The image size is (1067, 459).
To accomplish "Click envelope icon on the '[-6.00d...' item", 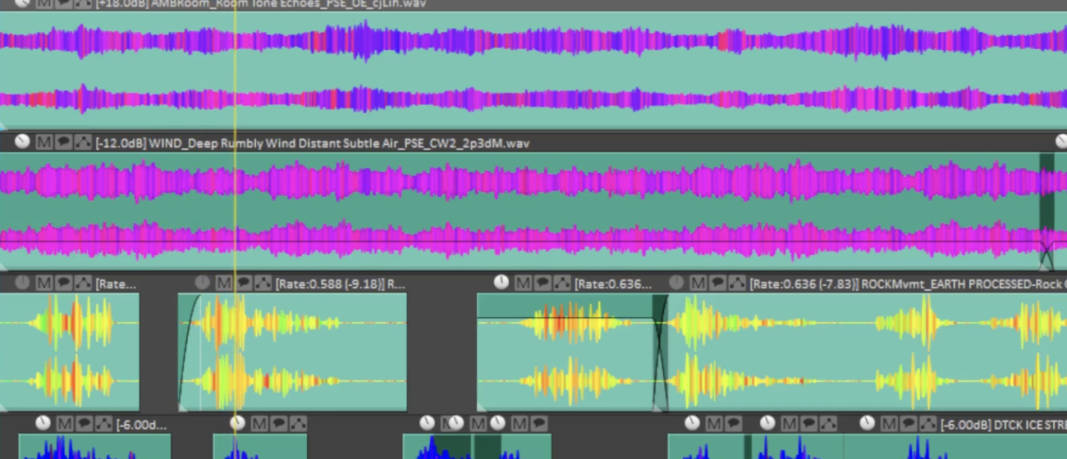I will click(x=103, y=424).
